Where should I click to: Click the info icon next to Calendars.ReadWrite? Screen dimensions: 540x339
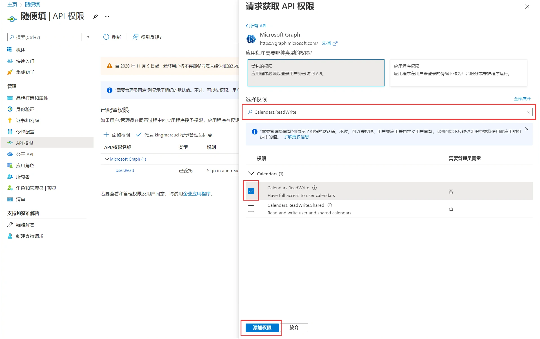pos(314,188)
